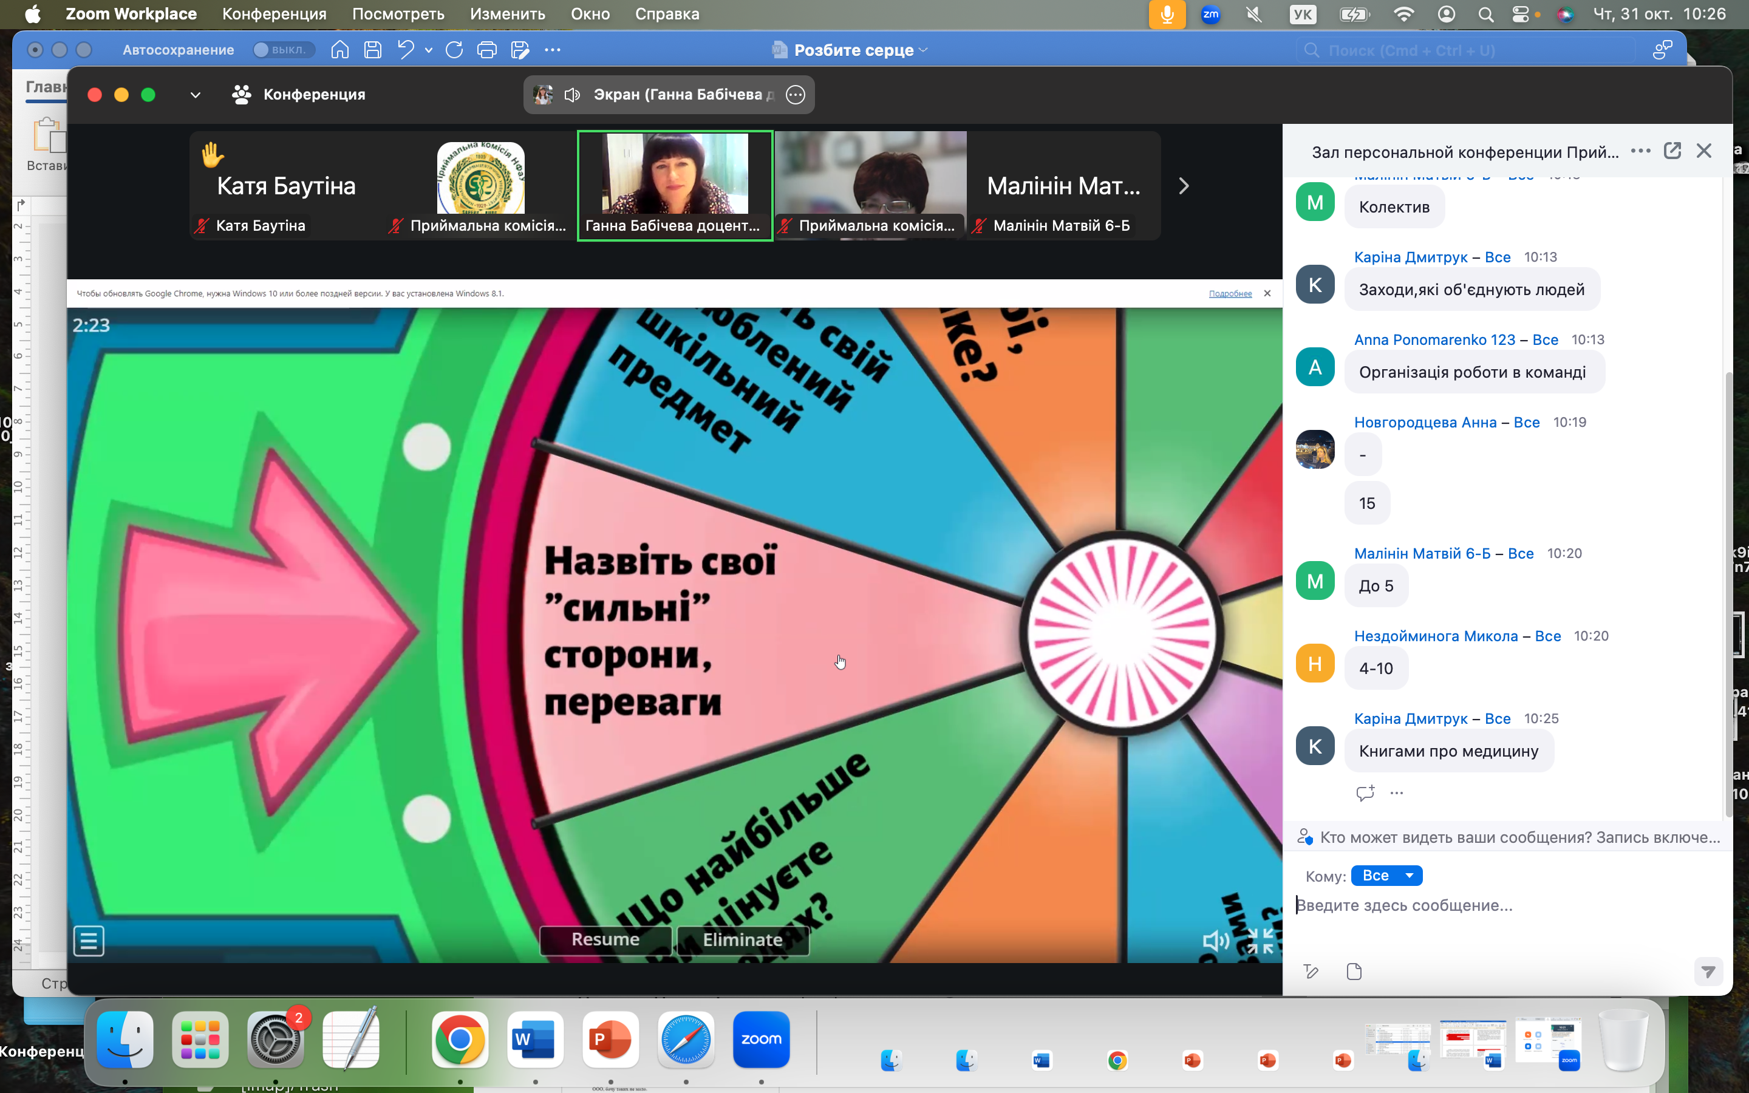The image size is (1749, 1093).
Task: Click the Redo icon in Word toolbar
Action: 454,50
